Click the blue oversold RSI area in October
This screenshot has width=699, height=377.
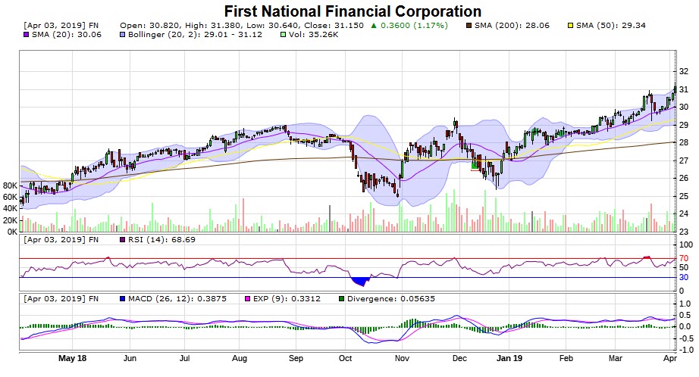(361, 282)
